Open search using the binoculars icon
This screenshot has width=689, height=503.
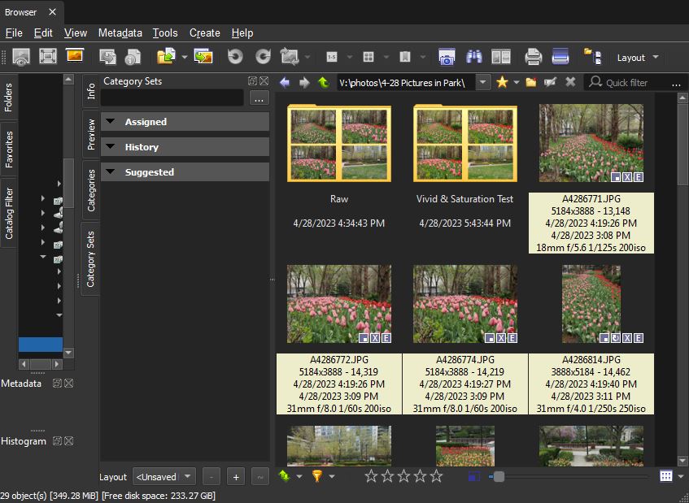tap(474, 57)
